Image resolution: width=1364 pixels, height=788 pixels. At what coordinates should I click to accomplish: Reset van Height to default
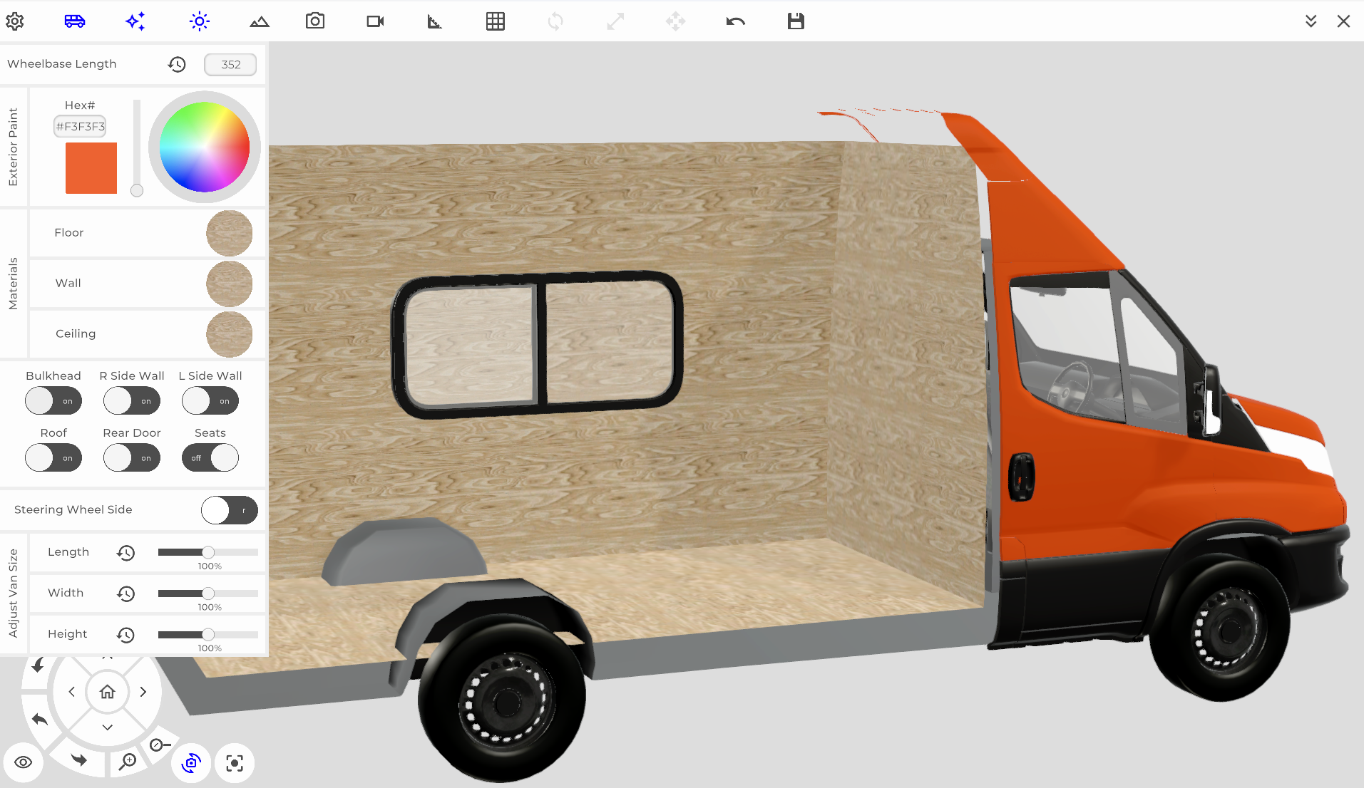[x=125, y=635]
